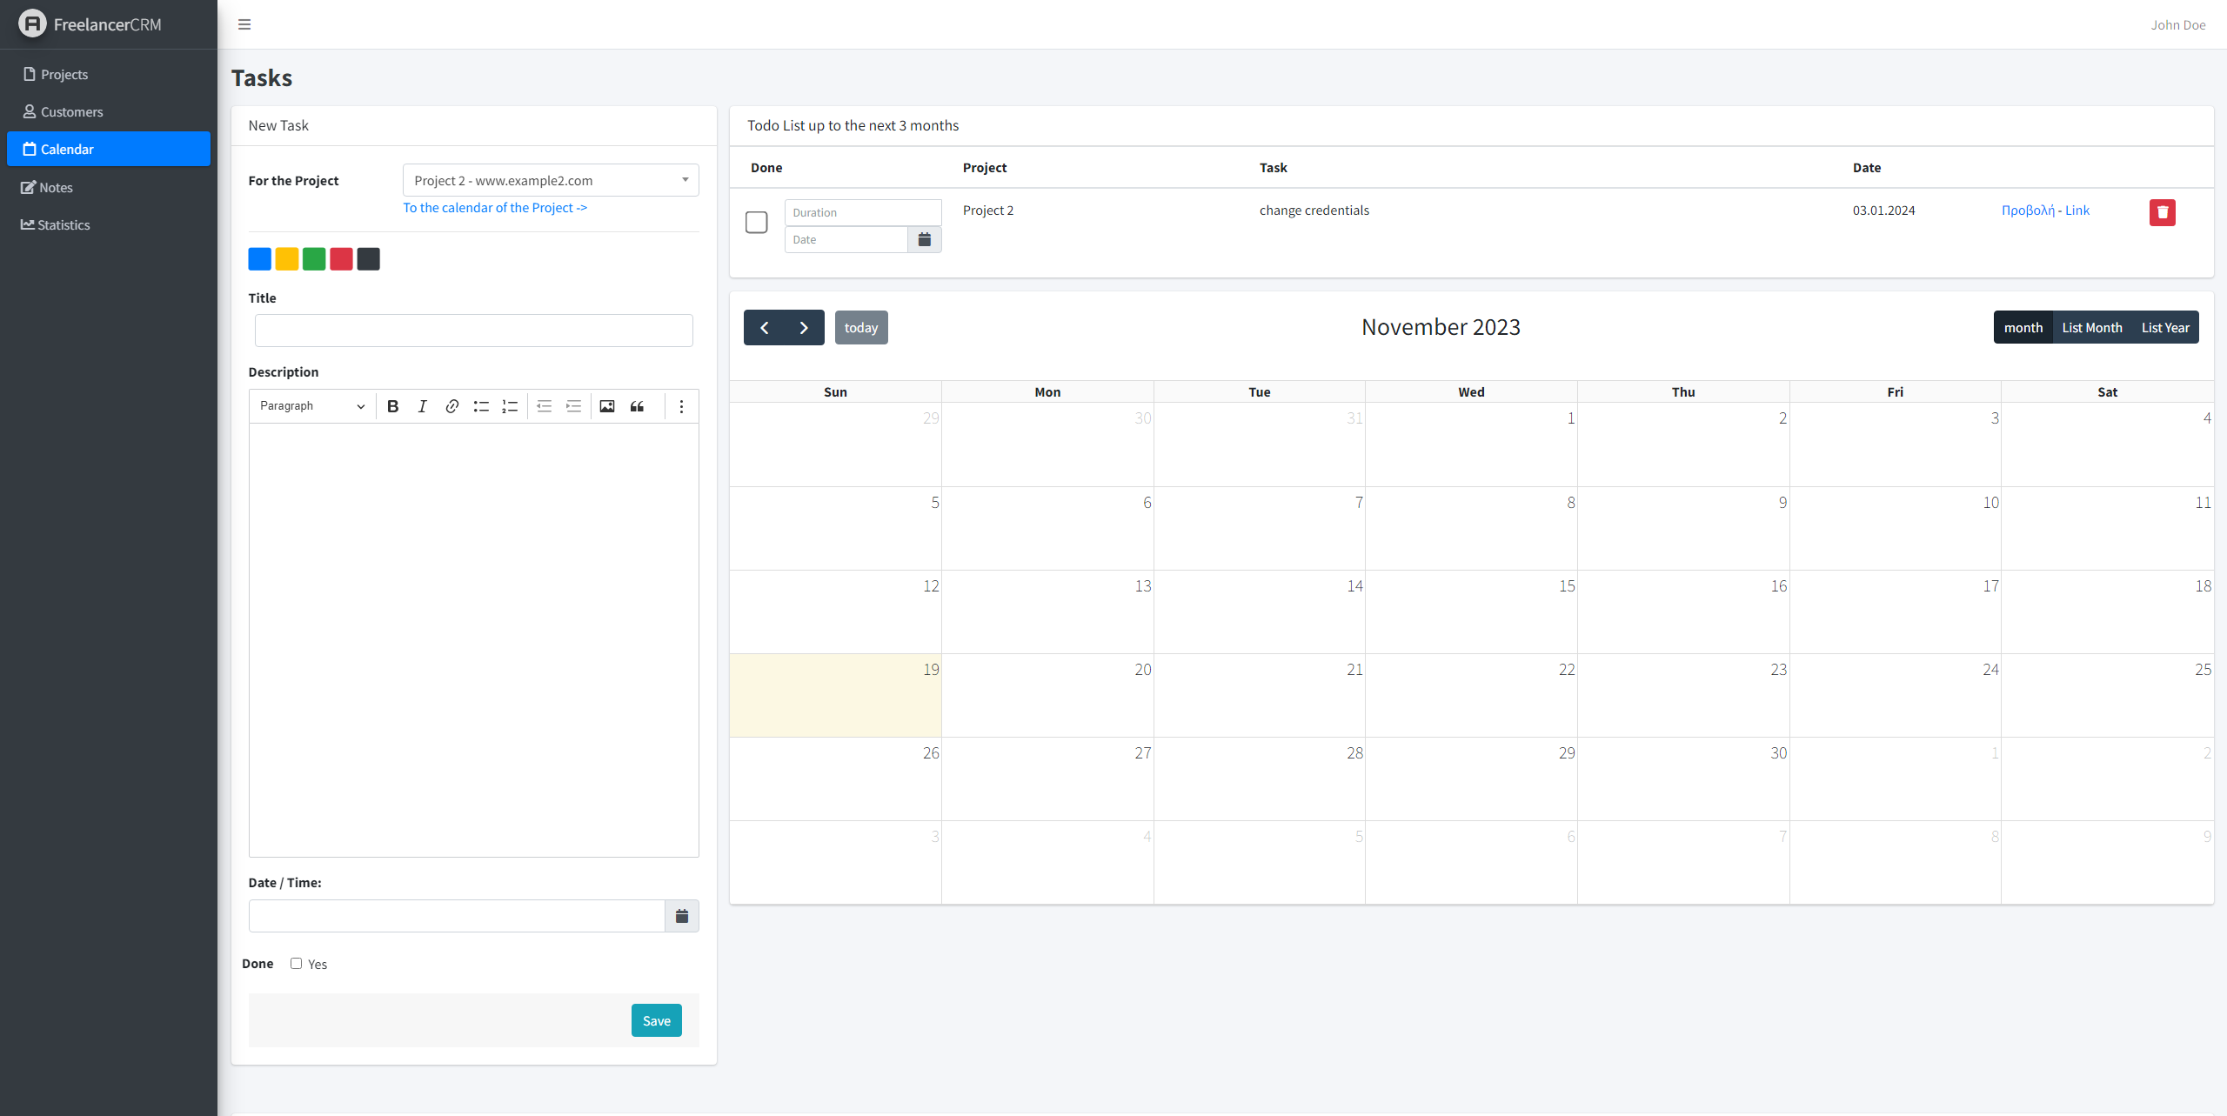Screen dimensions: 2227x1116
Task: Toggle bold formatting in description editor
Action: click(x=393, y=406)
